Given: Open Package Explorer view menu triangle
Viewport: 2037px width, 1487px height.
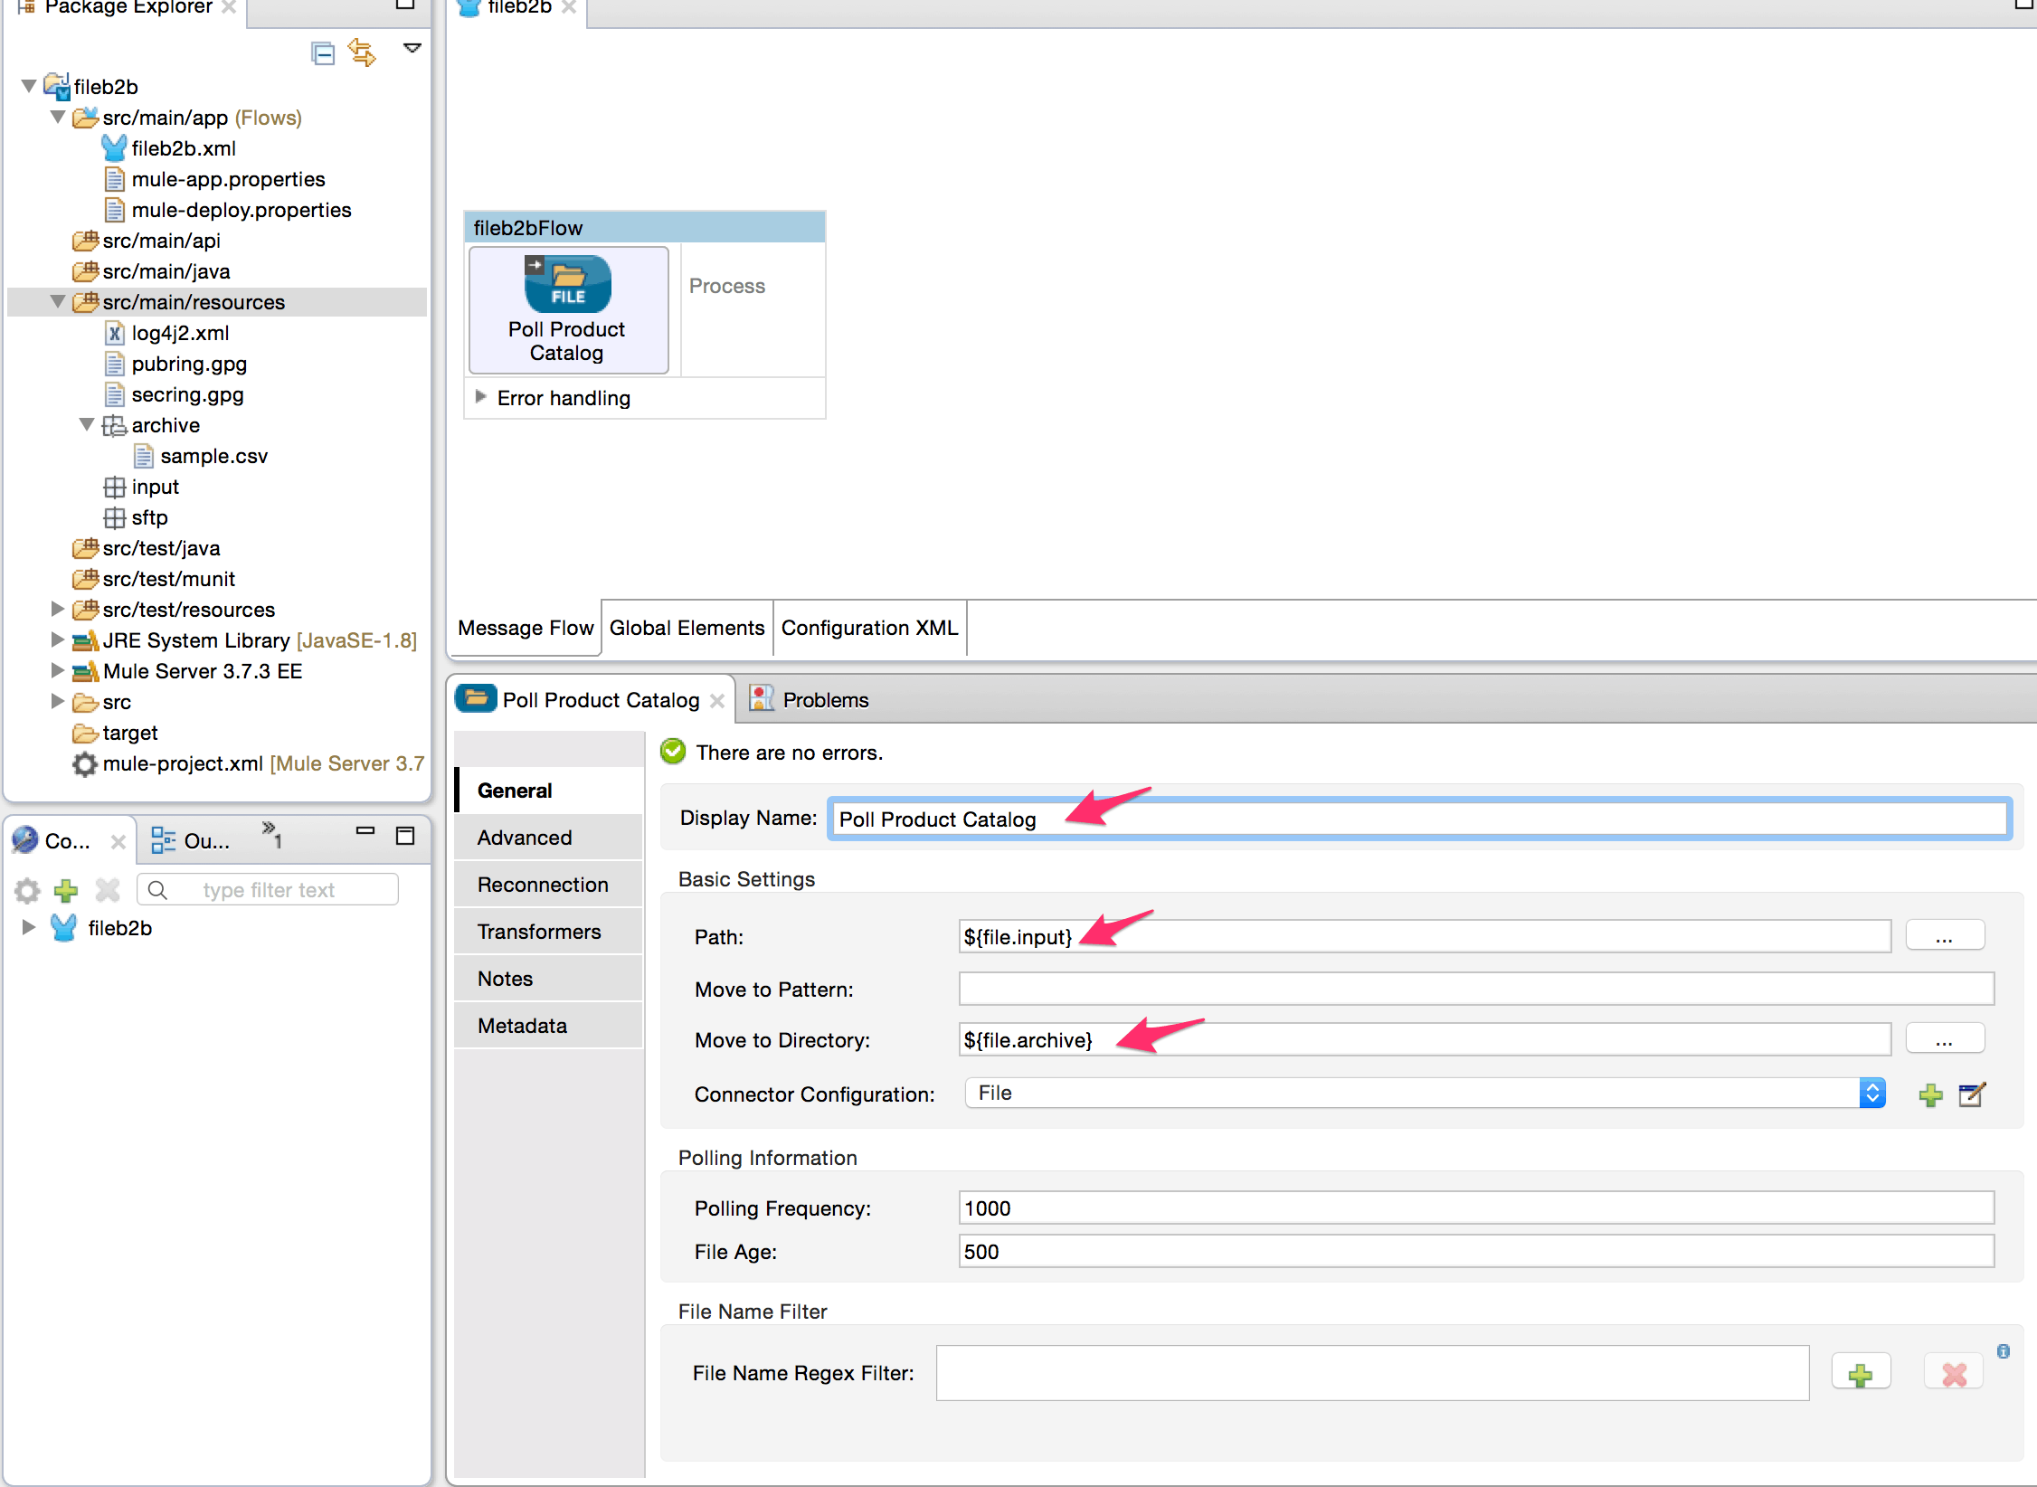Looking at the screenshot, I should coord(412,48).
